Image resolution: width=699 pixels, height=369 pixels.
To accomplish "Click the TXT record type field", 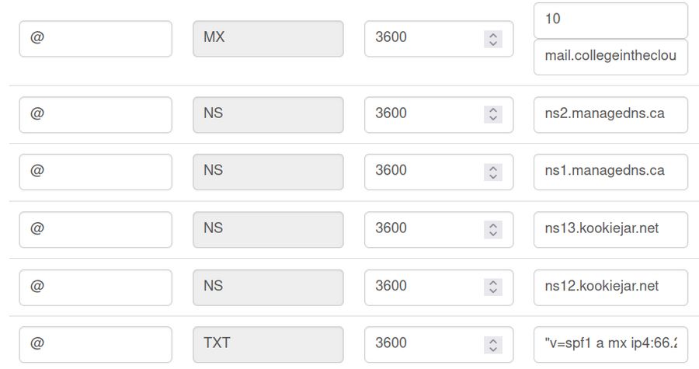I will (268, 344).
